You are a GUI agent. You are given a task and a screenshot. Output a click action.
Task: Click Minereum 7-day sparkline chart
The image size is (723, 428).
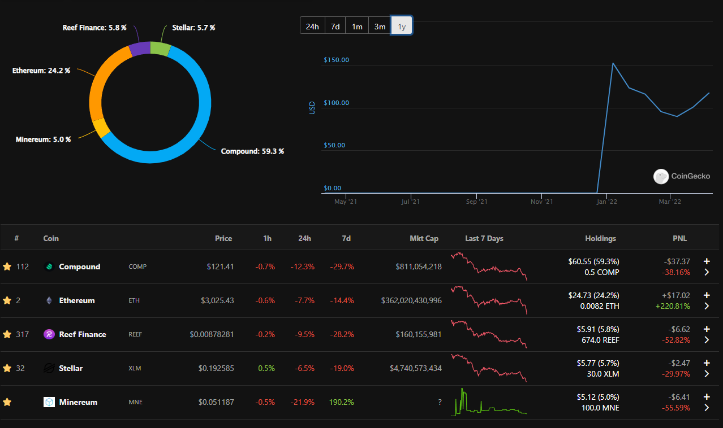pyautogui.click(x=489, y=402)
